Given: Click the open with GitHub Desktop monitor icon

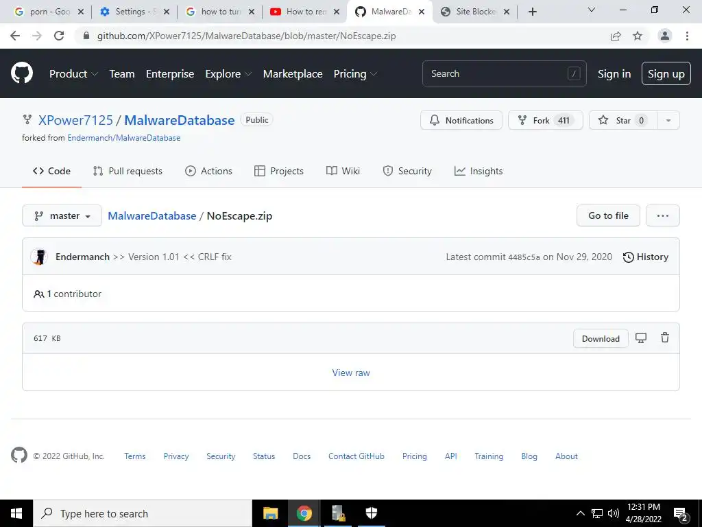Looking at the screenshot, I should pyautogui.click(x=641, y=338).
